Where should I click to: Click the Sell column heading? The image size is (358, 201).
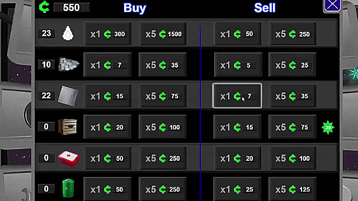(x=265, y=8)
